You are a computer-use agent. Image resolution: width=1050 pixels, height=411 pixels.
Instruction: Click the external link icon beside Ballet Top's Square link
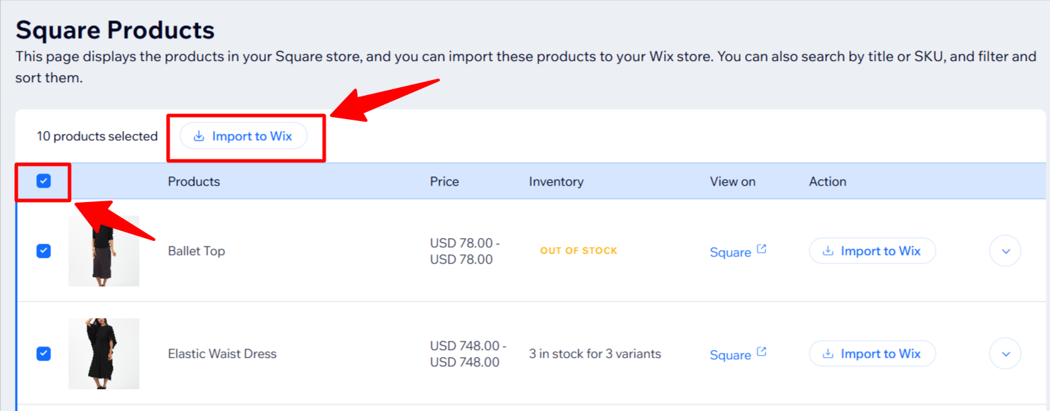[761, 249]
